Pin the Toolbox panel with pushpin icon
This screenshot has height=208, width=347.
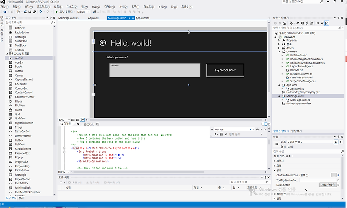click(51, 18)
